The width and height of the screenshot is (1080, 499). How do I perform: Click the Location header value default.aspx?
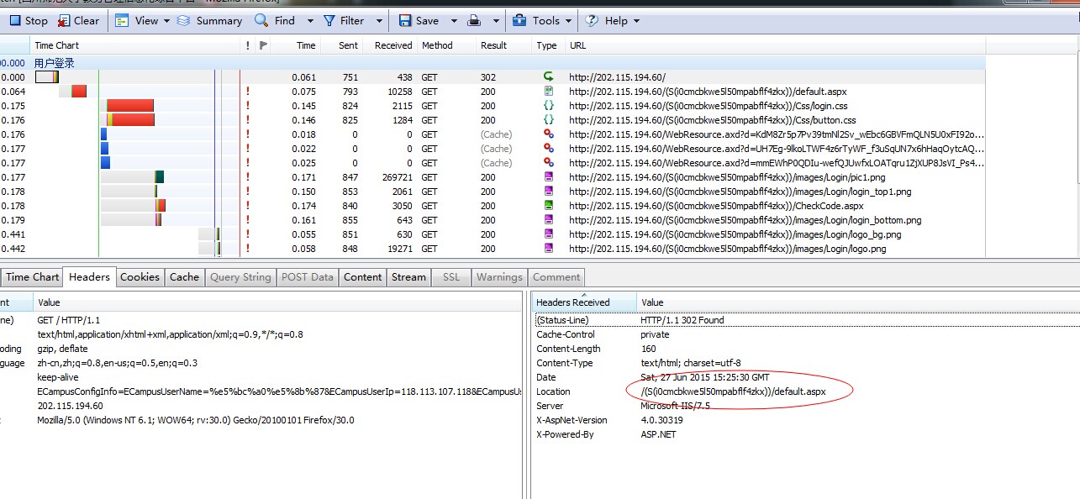click(734, 391)
